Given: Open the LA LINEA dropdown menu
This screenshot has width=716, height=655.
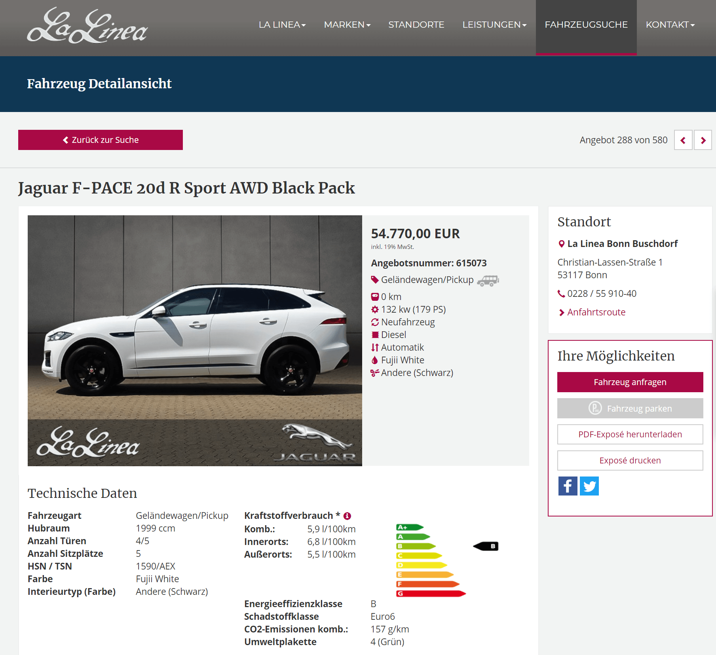Looking at the screenshot, I should point(282,25).
